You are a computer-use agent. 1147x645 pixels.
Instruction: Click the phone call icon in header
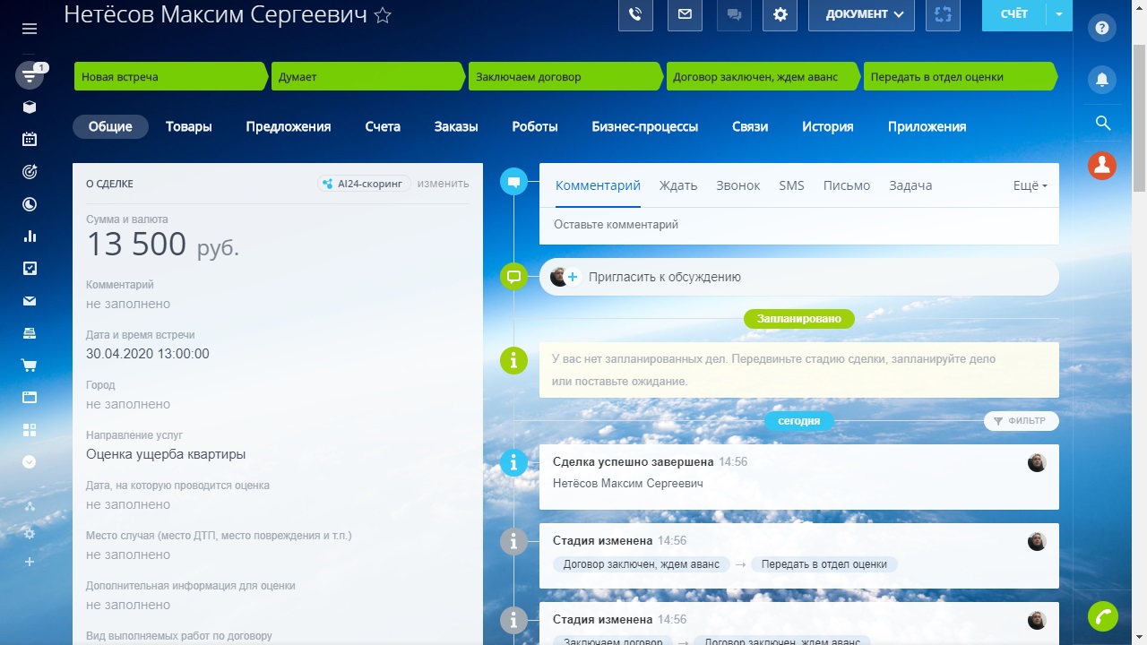[635, 14]
